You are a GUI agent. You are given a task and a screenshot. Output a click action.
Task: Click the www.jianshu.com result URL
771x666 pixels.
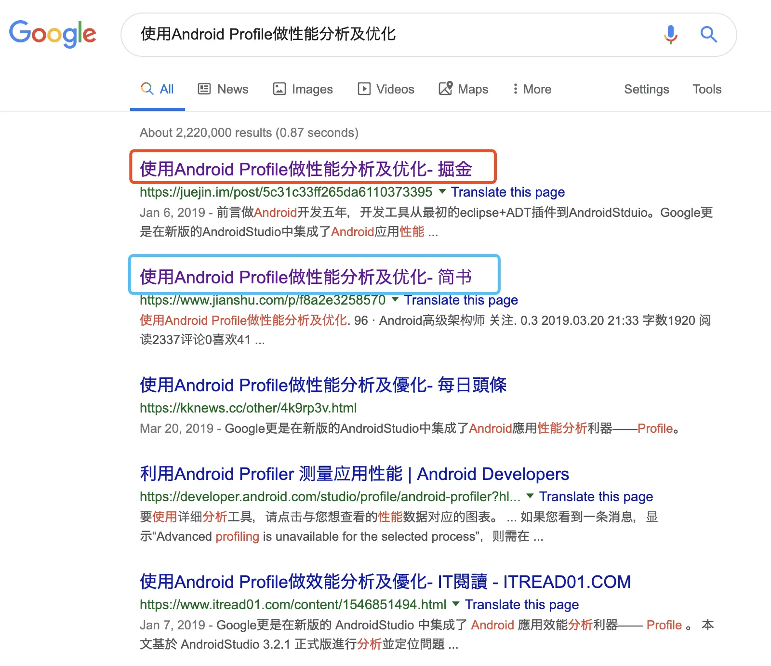[263, 300]
